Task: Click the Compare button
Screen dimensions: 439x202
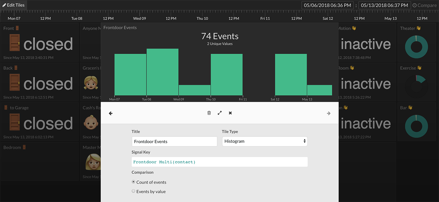Action: pyautogui.click(x=424, y=5)
